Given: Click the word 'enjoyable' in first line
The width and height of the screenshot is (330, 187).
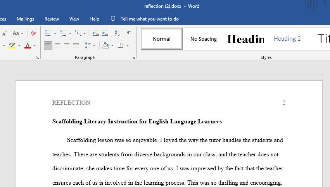Looking at the screenshot, I should [145, 140].
